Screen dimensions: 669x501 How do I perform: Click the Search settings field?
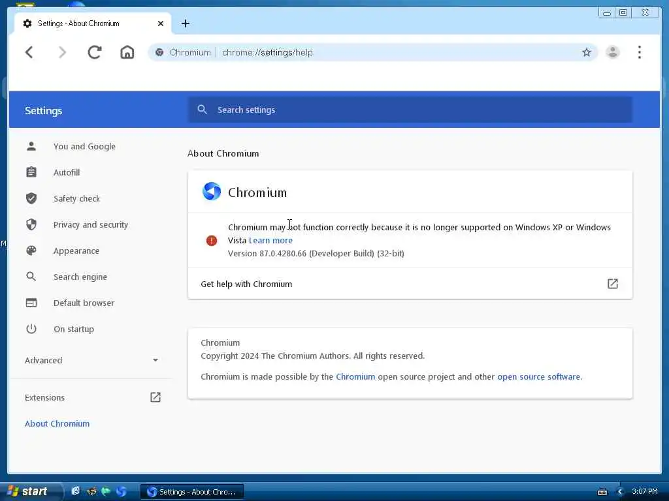[x=410, y=110]
